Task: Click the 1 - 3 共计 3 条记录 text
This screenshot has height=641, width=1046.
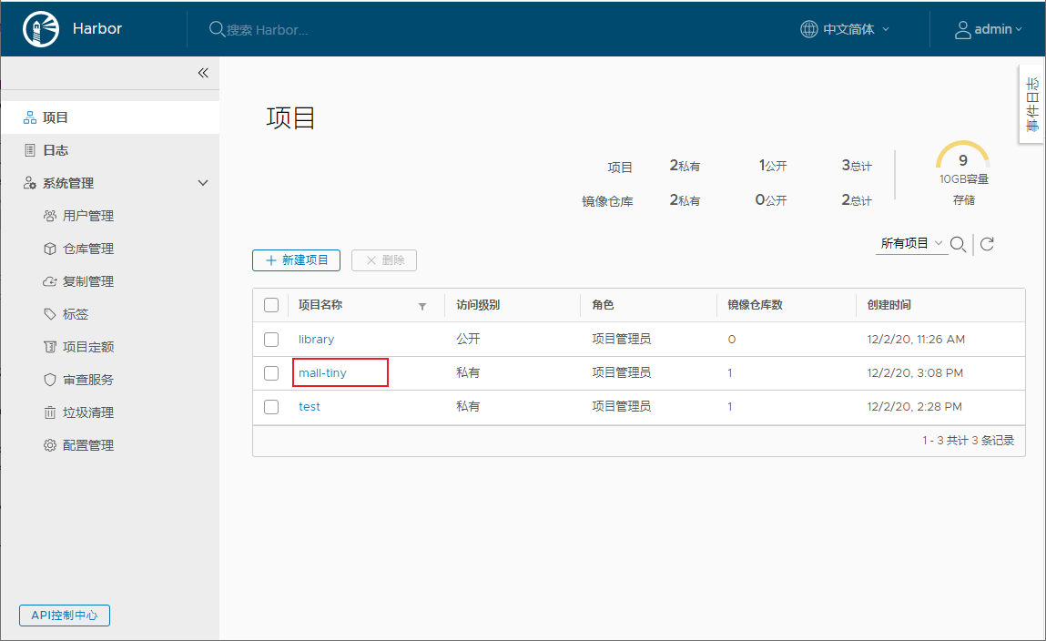Action: 968,440
